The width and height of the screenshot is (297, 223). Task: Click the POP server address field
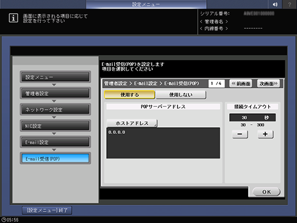(x=163, y=143)
